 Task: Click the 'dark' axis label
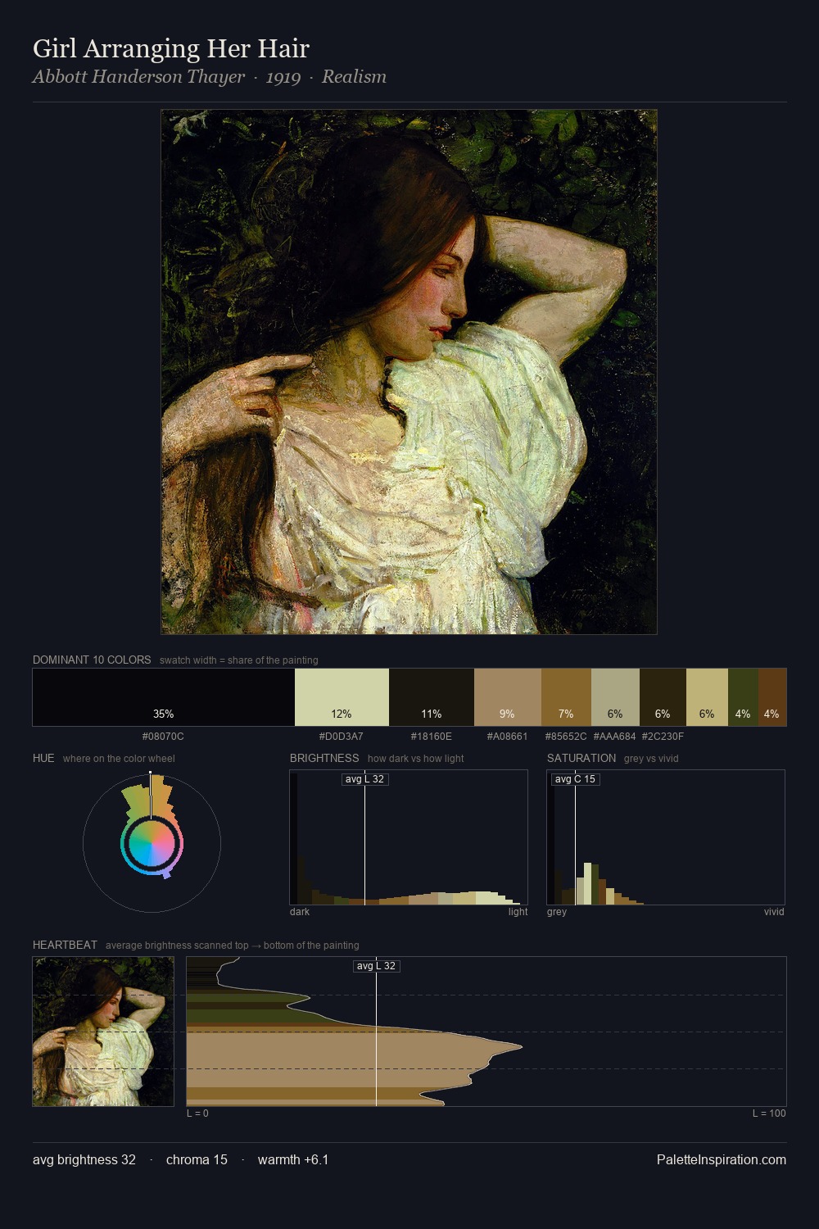(x=300, y=912)
